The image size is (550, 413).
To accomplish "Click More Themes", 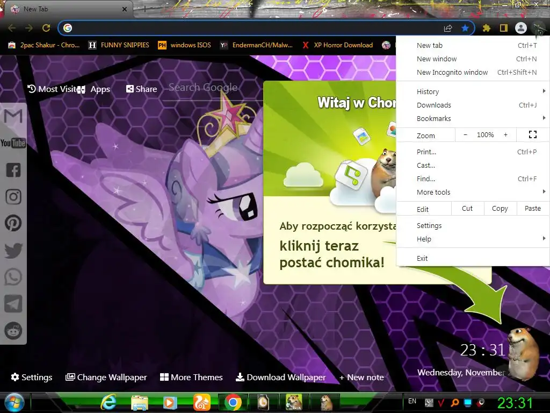I will pos(191,377).
